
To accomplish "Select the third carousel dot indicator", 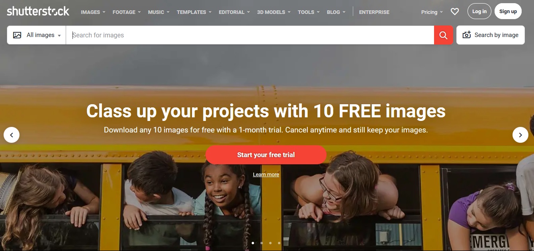I will (270, 243).
